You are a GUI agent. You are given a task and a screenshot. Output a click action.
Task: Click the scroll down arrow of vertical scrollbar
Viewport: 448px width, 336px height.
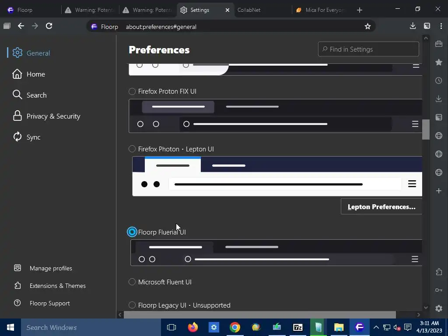tap(426, 308)
